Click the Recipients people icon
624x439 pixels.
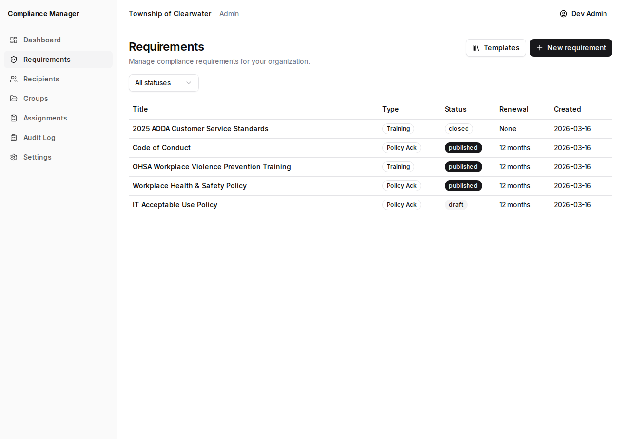14,79
